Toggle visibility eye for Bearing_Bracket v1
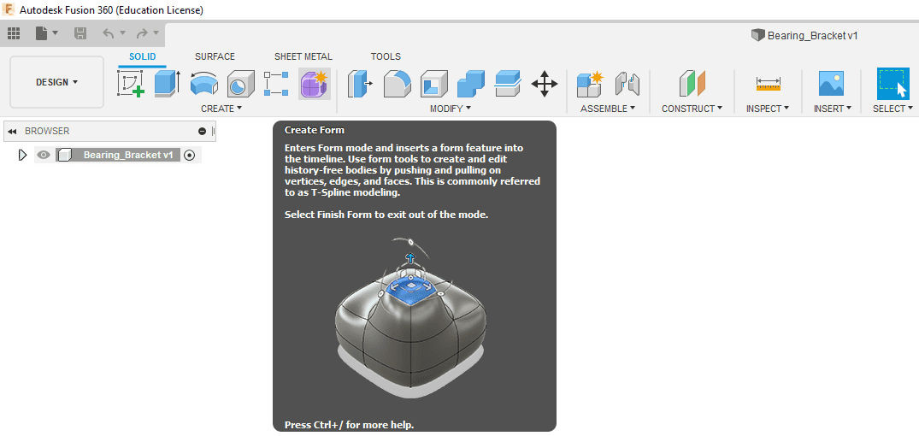Image resolution: width=919 pixels, height=436 pixels. 44,155
